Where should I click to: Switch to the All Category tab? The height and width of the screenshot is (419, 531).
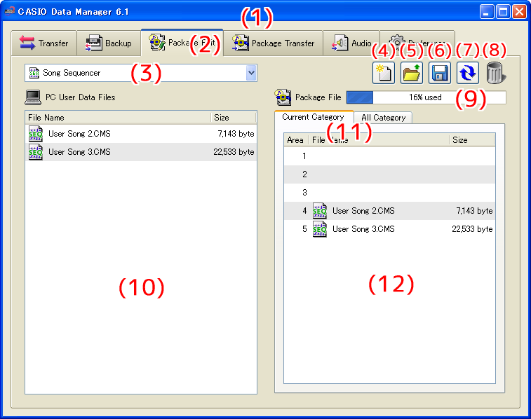[x=383, y=118]
